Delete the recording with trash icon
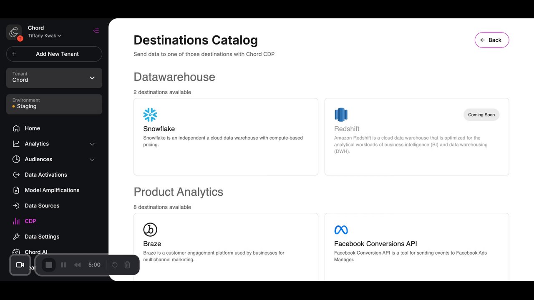This screenshot has width=534, height=300. coord(128,265)
